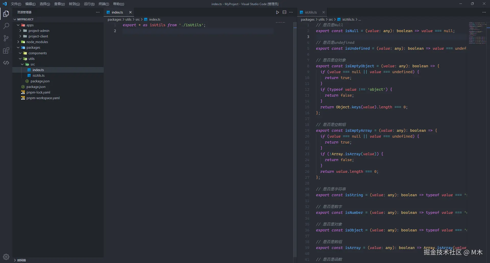Screen dimensions: 490x263
Task: Click the minimap in the isUtils.ts editor
Action: (x=477, y=33)
